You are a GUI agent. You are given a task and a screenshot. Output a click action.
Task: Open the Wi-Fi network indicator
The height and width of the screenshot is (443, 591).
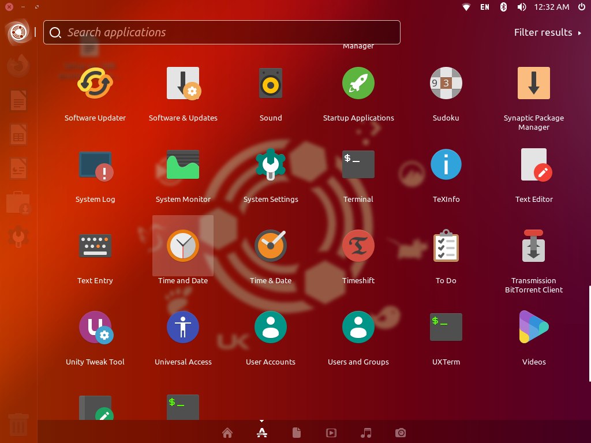click(466, 7)
